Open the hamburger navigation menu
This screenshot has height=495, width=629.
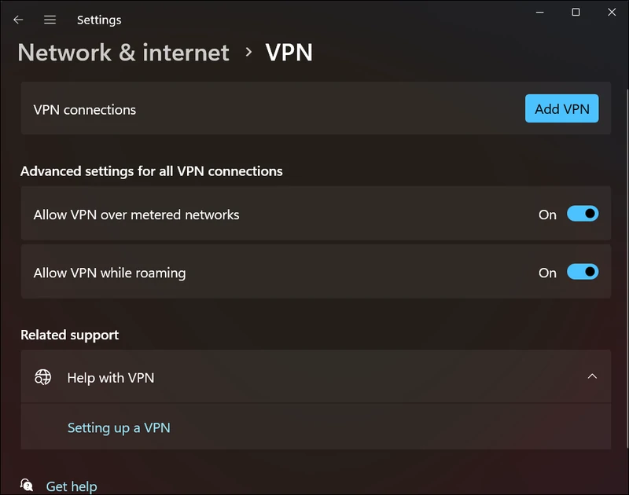pyautogui.click(x=50, y=20)
